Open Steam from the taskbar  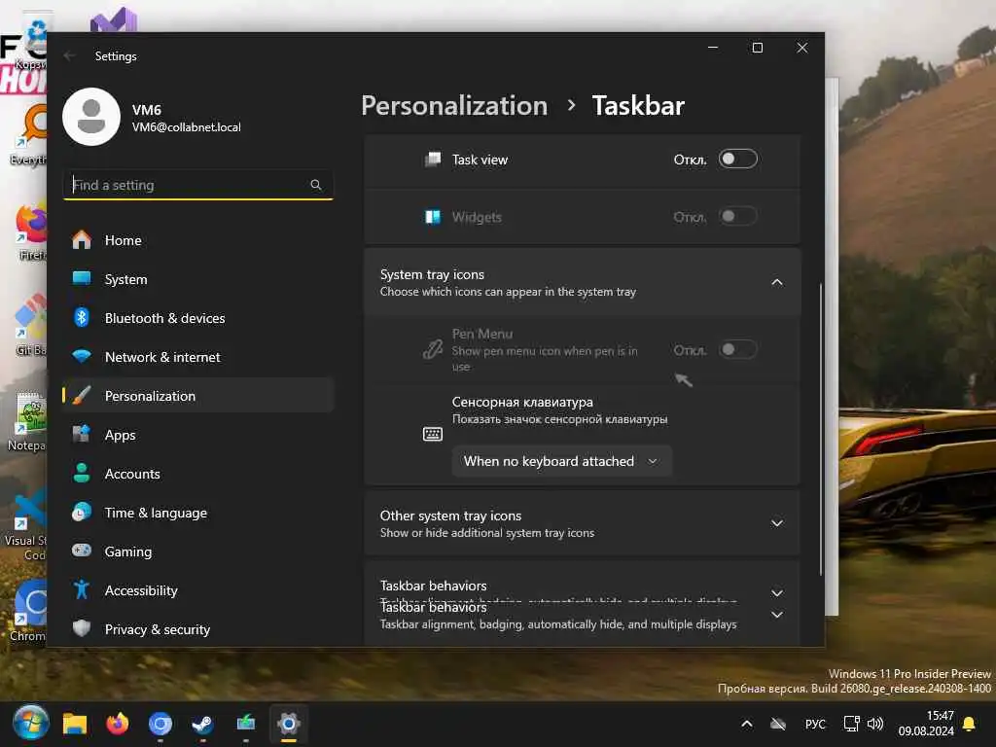(202, 724)
